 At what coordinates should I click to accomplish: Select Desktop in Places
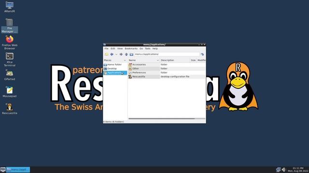(x=115, y=69)
